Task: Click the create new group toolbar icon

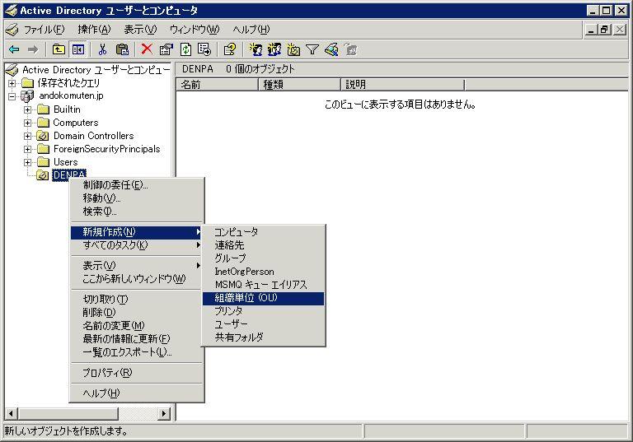Action: tap(274, 49)
